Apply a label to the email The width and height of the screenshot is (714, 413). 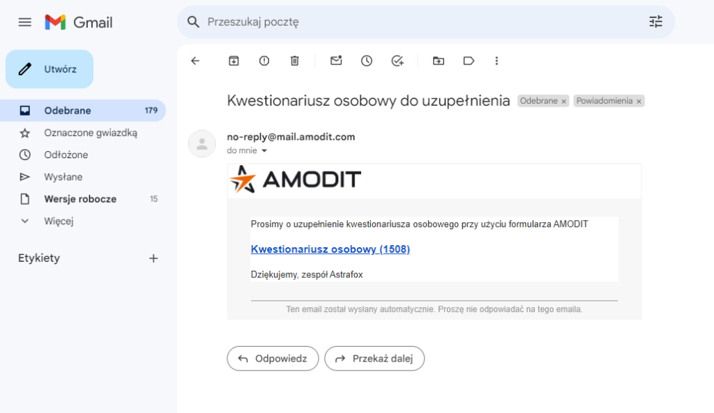[x=468, y=61]
